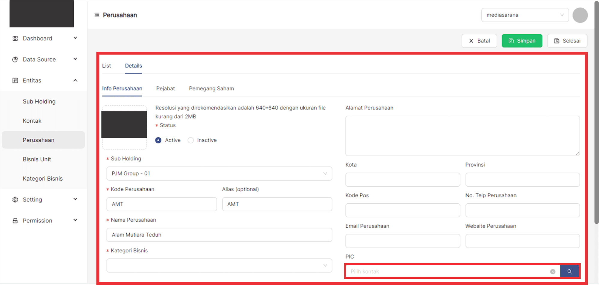Open the user avatar profile
This screenshot has height=285, width=599.
click(x=580, y=15)
